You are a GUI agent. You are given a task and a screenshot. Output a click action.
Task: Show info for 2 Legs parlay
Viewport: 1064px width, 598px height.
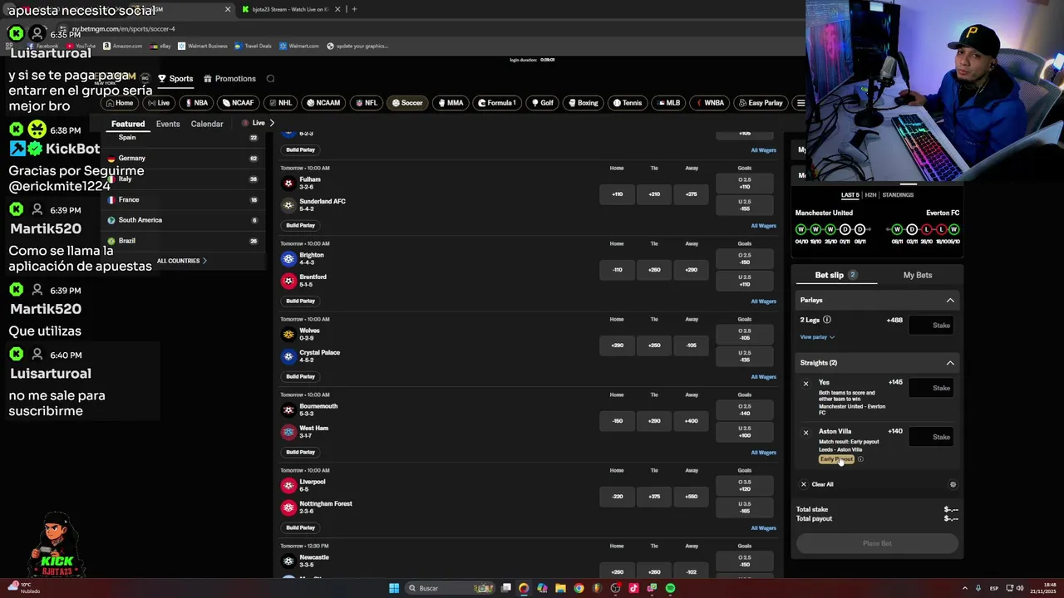[x=826, y=320]
